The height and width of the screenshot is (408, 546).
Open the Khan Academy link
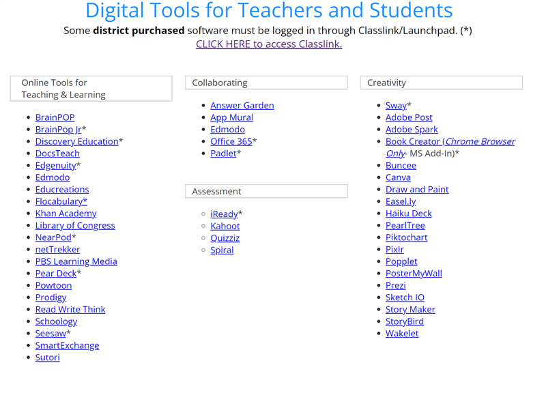66,214
